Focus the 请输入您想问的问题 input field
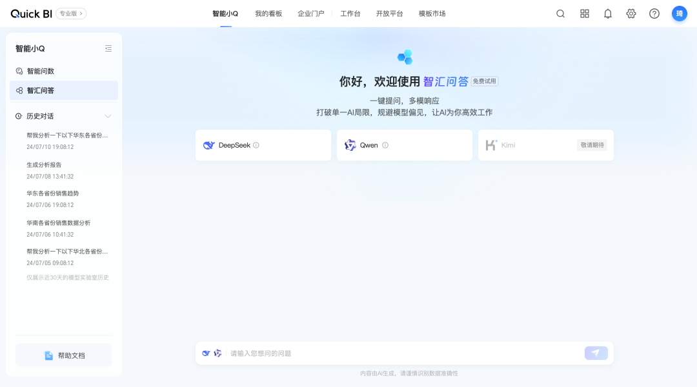This screenshot has height=387, width=697. pyautogui.click(x=405, y=353)
